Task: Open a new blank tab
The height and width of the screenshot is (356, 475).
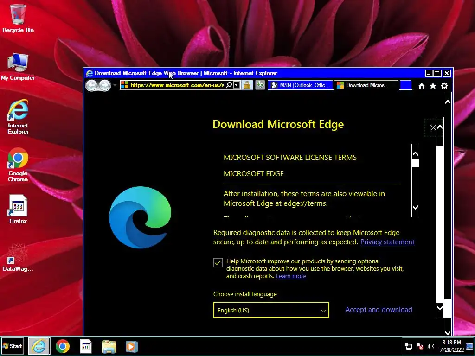Action: tap(406, 85)
